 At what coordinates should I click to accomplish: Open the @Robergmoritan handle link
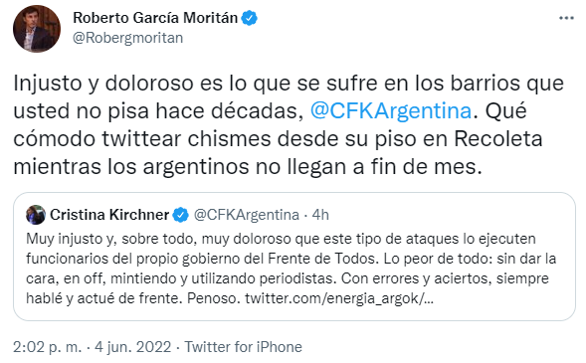(127, 38)
